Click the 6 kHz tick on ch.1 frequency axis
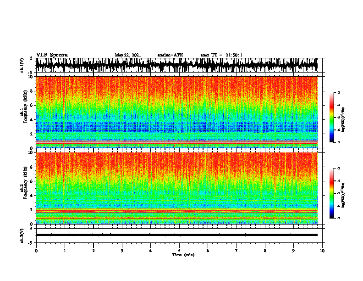Image resolution: width=363 pixels, height=281 pixels. tap(32, 105)
